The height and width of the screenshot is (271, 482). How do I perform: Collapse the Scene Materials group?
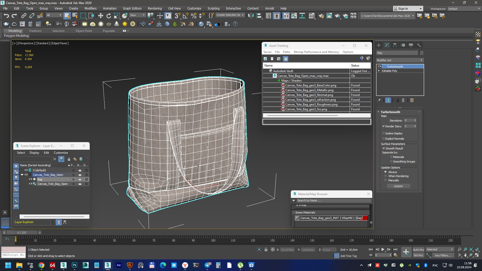[293, 212]
